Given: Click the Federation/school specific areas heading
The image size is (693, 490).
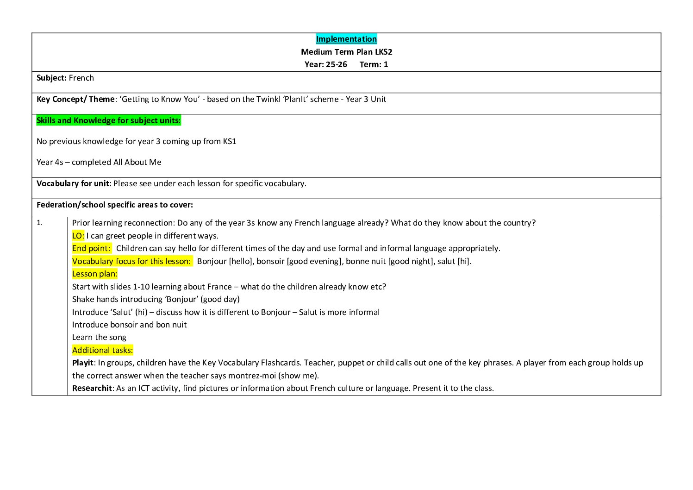Looking at the screenshot, I should (114, 205).
